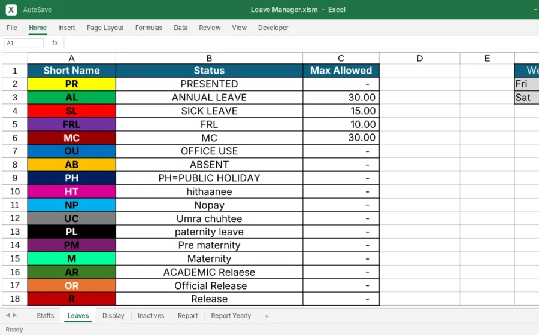Select column A header
Viewport: 539px width, 335px height.
(71, 58)
